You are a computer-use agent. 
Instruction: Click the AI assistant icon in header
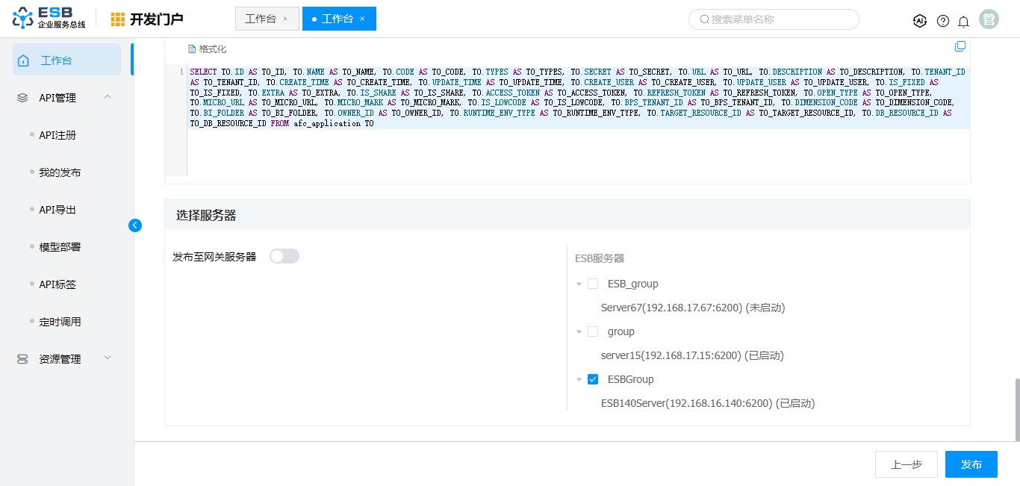pos(920,21)
